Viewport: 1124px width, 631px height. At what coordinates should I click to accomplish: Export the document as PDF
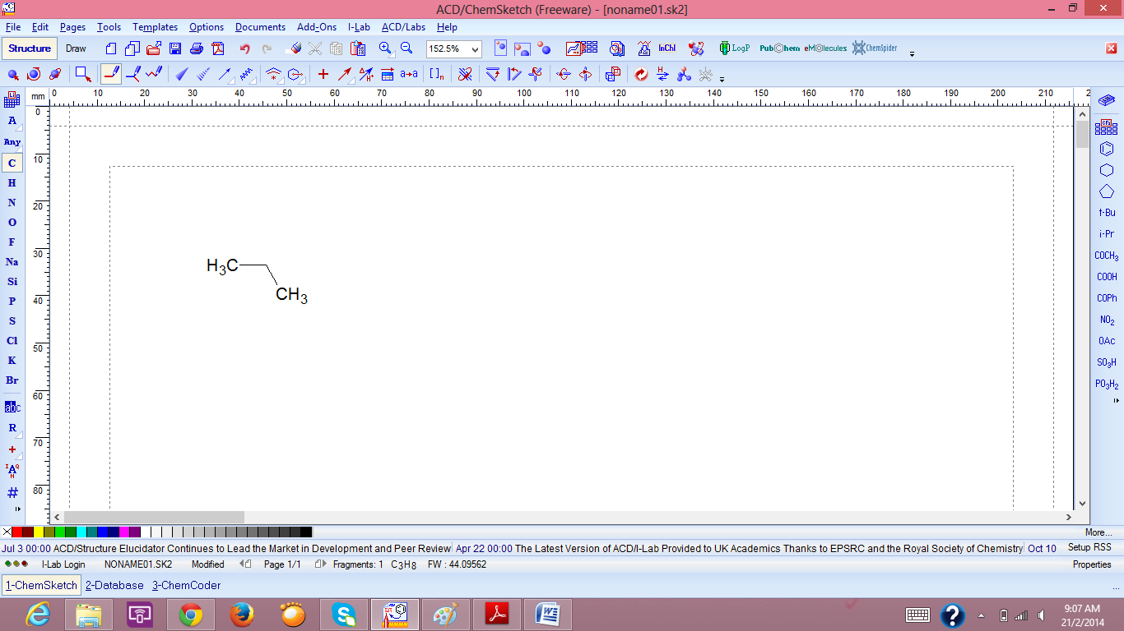click(217, 48)
